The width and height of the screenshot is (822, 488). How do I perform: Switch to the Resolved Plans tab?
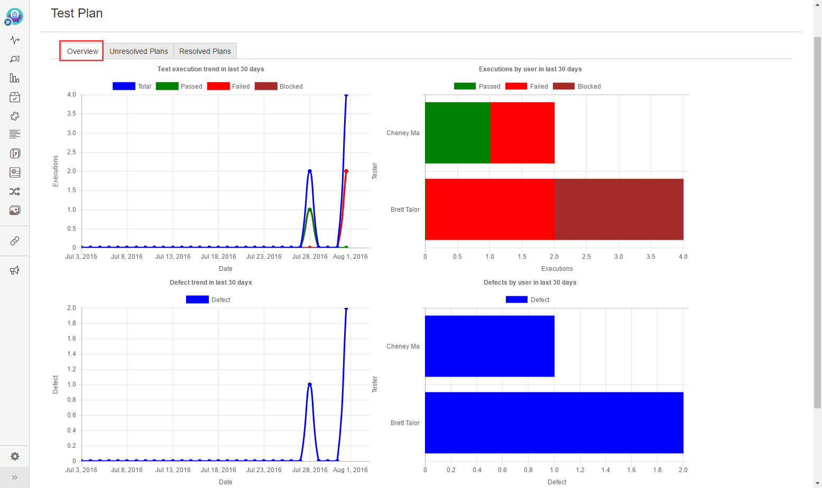(x=205, y=51)
